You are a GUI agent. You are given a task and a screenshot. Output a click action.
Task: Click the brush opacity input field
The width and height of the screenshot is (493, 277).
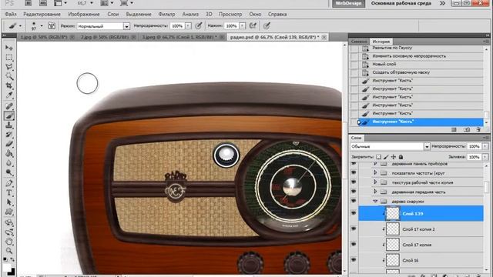click(x=177, y=26)
